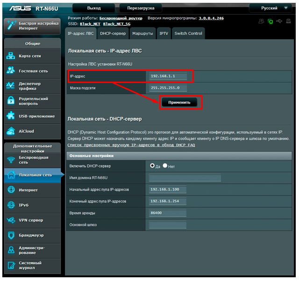Click the Локальная сеть house icon
The width and height of the screenshot is (299, 281).
[11, 174]
